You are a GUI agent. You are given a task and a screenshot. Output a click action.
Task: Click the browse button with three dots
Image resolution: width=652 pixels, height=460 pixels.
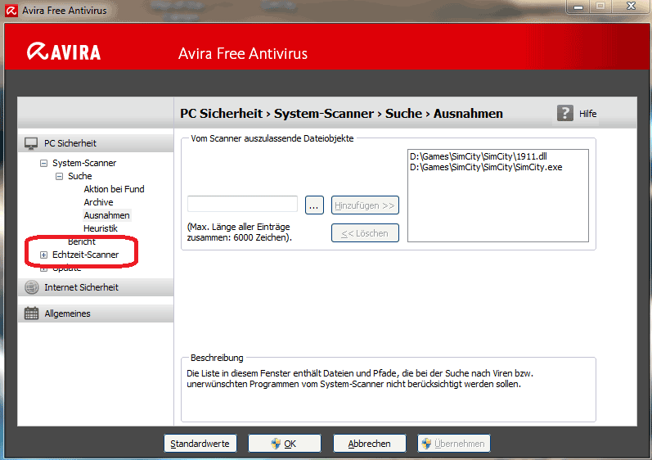314,205
